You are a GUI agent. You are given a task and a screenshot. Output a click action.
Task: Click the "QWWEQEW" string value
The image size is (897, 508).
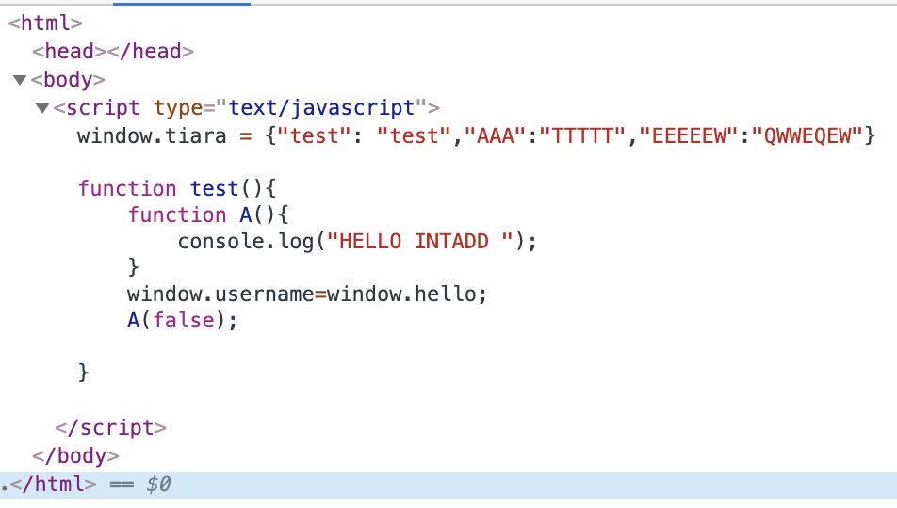[807, 136]
